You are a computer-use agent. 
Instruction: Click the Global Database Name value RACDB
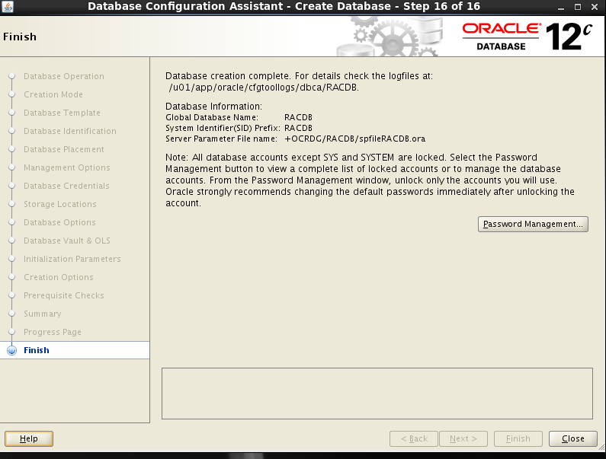click(298, 117)
